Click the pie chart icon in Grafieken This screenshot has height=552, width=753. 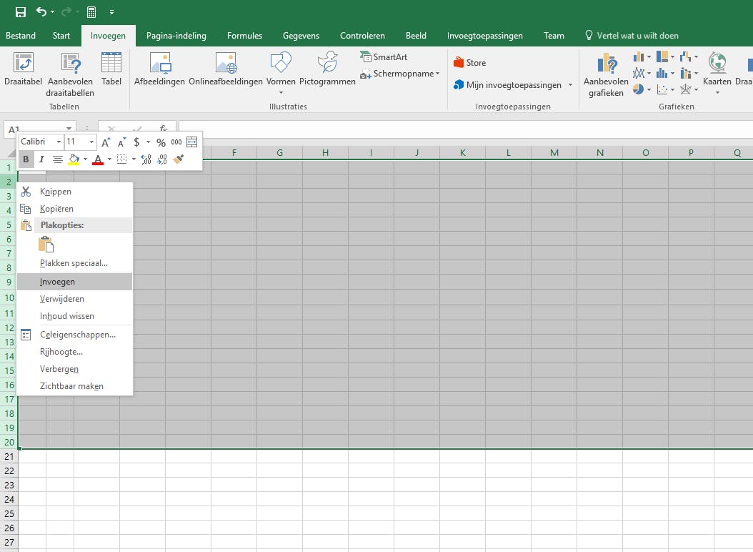tap(639, 89)
